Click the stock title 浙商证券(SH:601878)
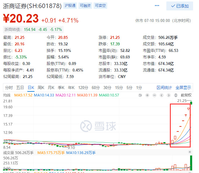Viewport: 199px width, 173px height. pyautogui.click(x=32, y=6)
